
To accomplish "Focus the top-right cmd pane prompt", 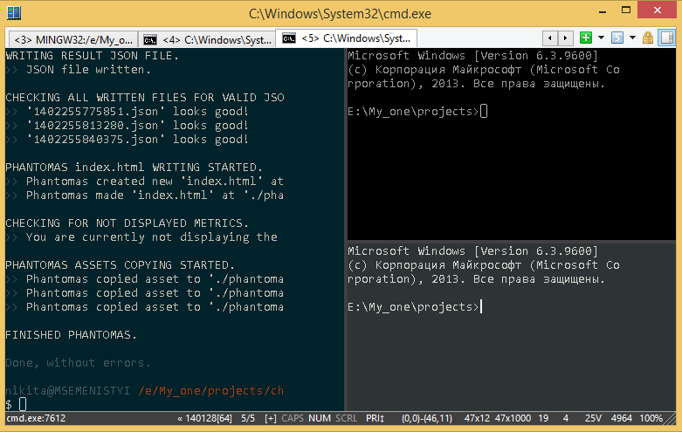I will pos(417,112).
